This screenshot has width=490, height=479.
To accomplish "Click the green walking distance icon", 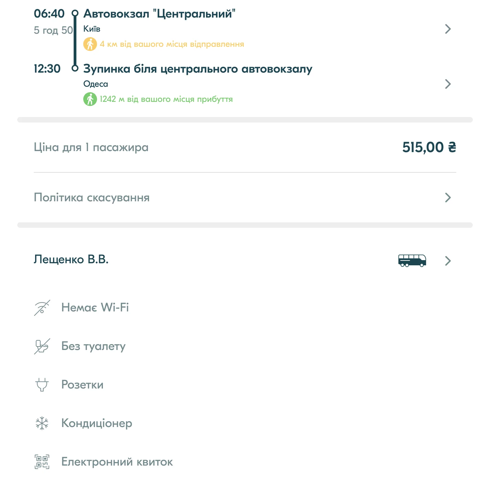I will [90, 99].
